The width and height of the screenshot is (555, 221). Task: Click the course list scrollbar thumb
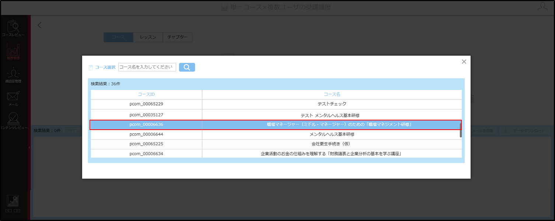pos(461,130)
